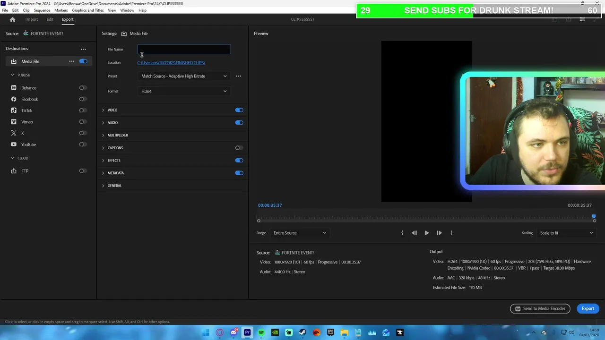Open Spotify from the taskbar
605x340 pixels.
tap(261, 332)
